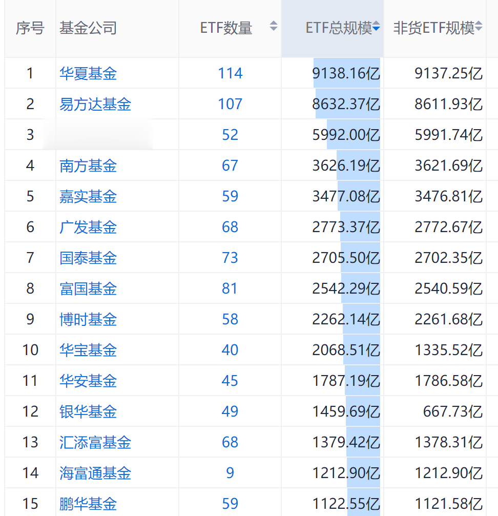Click ETF count 73 for 国泰基金
Viewport: 498px width, 516px height.
pos(230,258)
